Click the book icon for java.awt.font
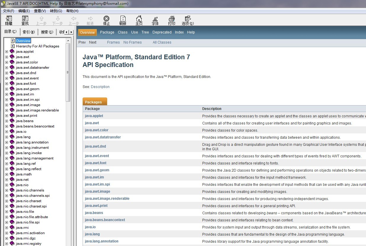This screenshot has height=246, width=366. coord(12,83)
